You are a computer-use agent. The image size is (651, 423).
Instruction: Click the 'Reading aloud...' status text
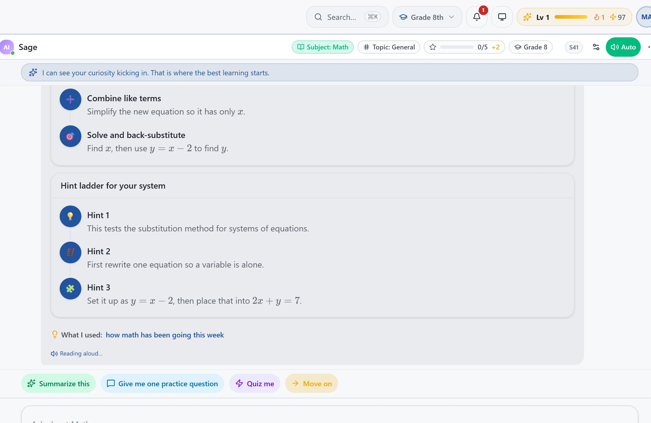pyautogui.click(x=81, y=354)
